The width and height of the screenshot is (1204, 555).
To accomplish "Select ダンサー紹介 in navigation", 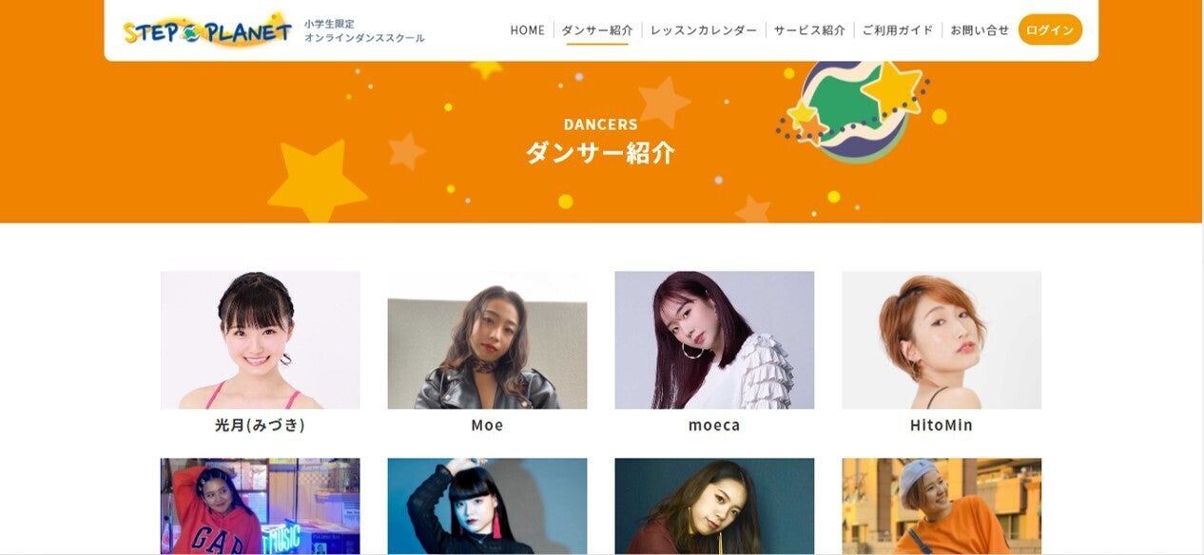I will pos(597,30).
